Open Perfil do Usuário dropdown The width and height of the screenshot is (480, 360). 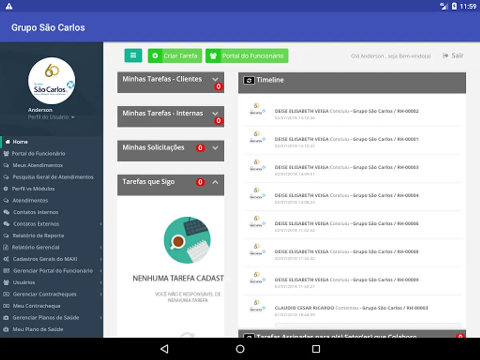click(51, 117)
